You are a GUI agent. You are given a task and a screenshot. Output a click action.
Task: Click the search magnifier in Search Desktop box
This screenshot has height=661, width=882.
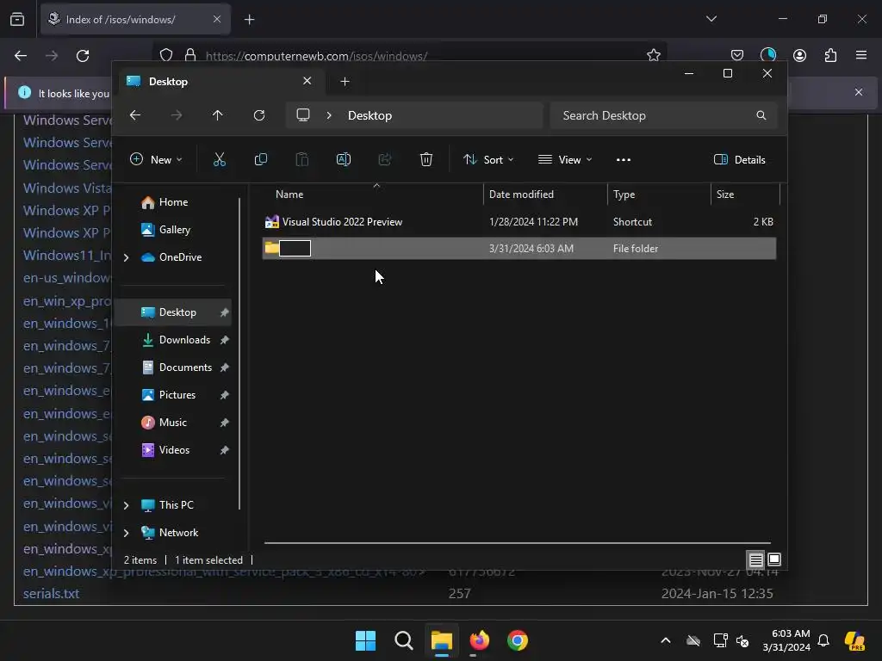pyautogui.click(x=761, y=115)
